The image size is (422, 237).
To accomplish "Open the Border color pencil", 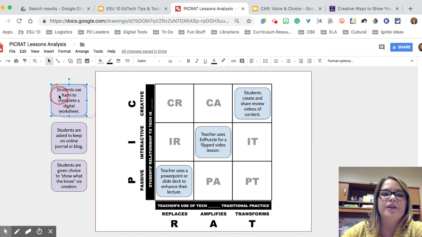I will tap(110, 61).
